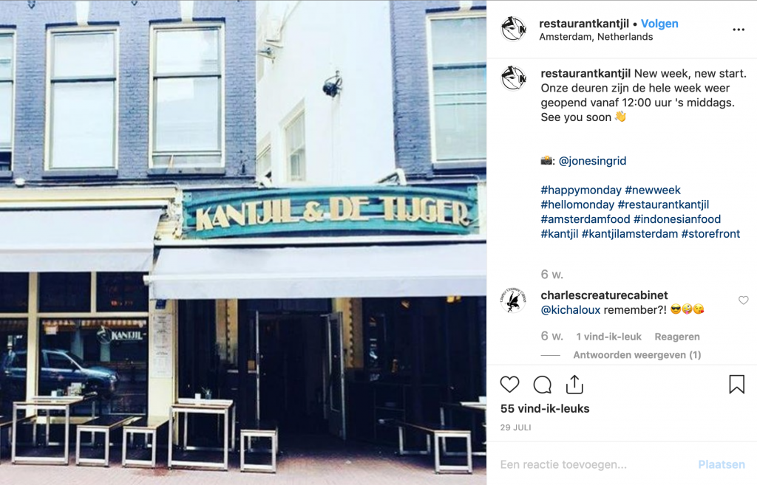Screen dimensions: 757x485
Task: Share the post via upload arrow icon
Action: coord(574,385)
